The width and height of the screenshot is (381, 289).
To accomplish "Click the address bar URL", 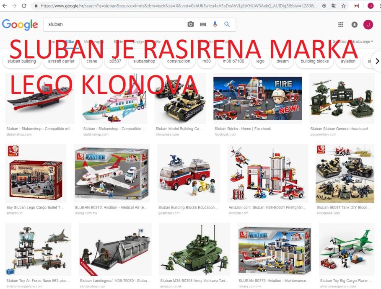I will [x=179, y=6].
